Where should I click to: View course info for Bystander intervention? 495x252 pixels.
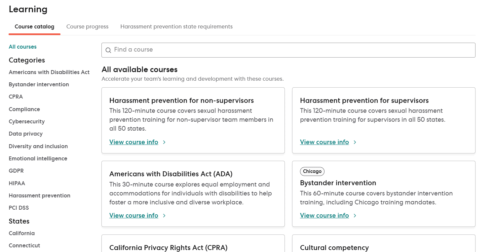coord(324,216)
